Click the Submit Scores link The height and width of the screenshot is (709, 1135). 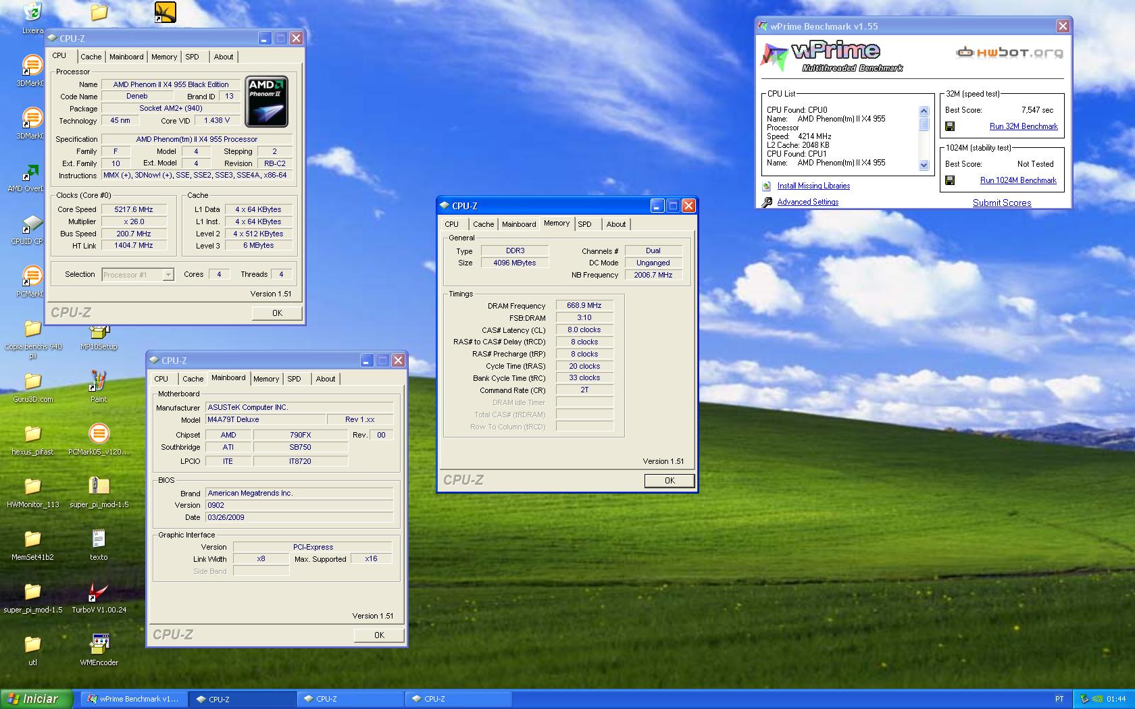pyautogui.click(x=1002, y=203)
